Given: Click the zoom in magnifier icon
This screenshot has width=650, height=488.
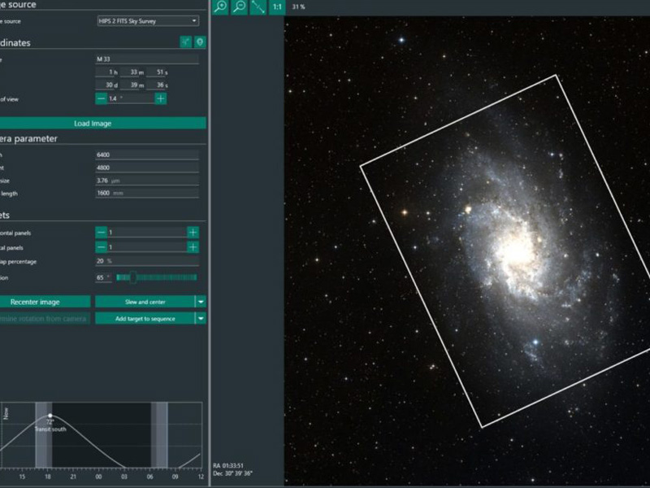Looking at the screenshot, I should coord(219,7).
